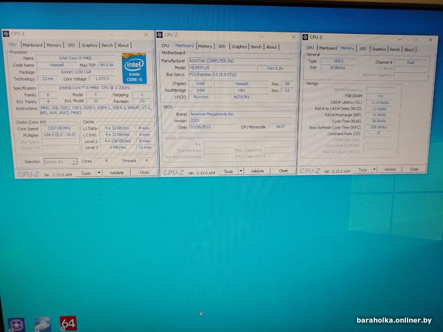443x332 pixels.
Task: Click Core Speed value 3397.90 MHz
Action: 59,128
